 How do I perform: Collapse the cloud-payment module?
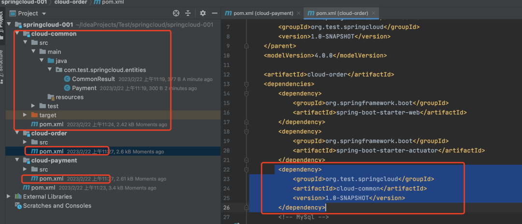[x=17, y=160]
